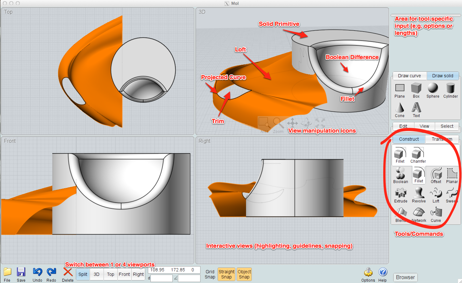Open the scene Browser panel
The width and height of the screenshot is (462, 283).
click(x=405, y=277)
